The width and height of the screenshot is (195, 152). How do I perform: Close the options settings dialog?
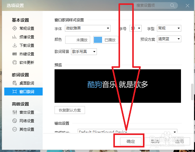[x=187, y=5]
